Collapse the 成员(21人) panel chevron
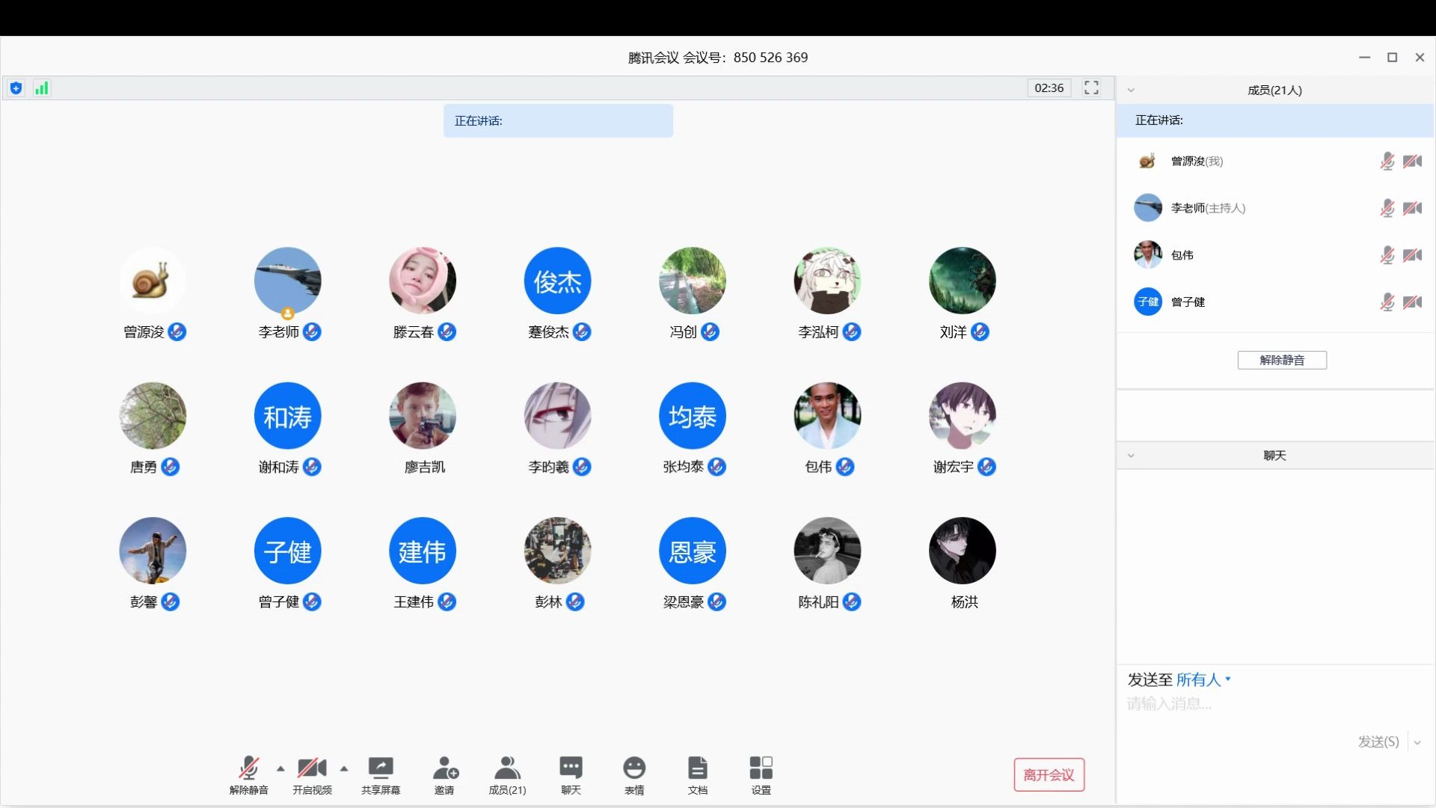1436x808 pixels. coord(1131,91)
